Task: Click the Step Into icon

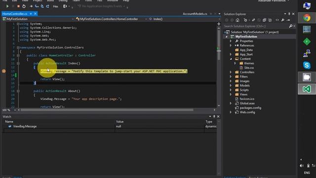Action: point(37,6)
